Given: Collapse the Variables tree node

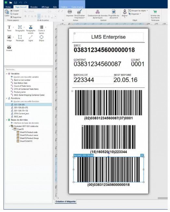Looking at the screenshot, I should click(x=7, y=74).
